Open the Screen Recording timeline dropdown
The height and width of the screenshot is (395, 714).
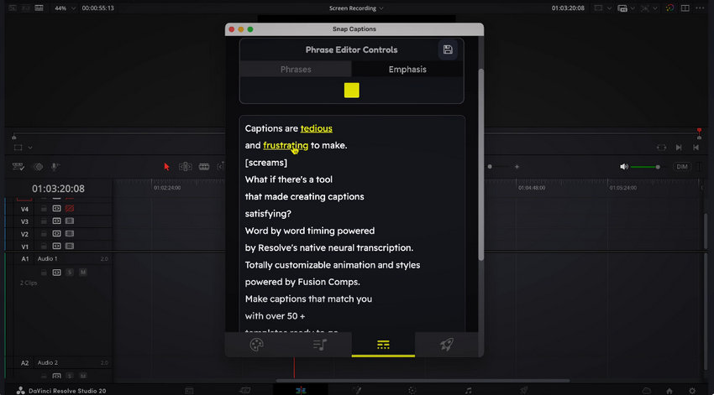click(356, 8)
